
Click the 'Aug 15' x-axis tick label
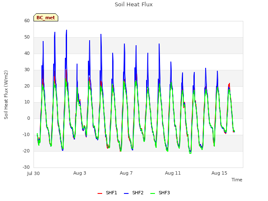tap(219, 173)
